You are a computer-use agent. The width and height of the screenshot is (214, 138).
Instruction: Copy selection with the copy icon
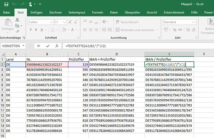tap(17, 26)
